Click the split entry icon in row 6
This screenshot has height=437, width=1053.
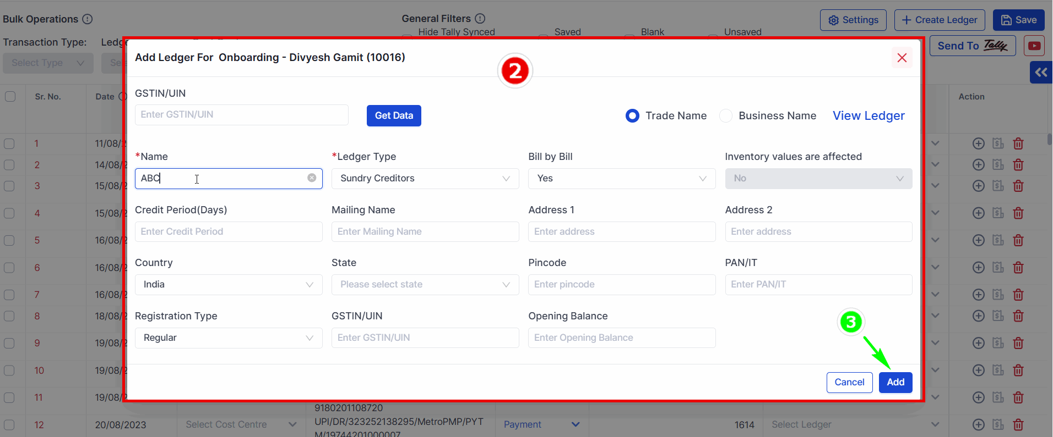[998, 267]
